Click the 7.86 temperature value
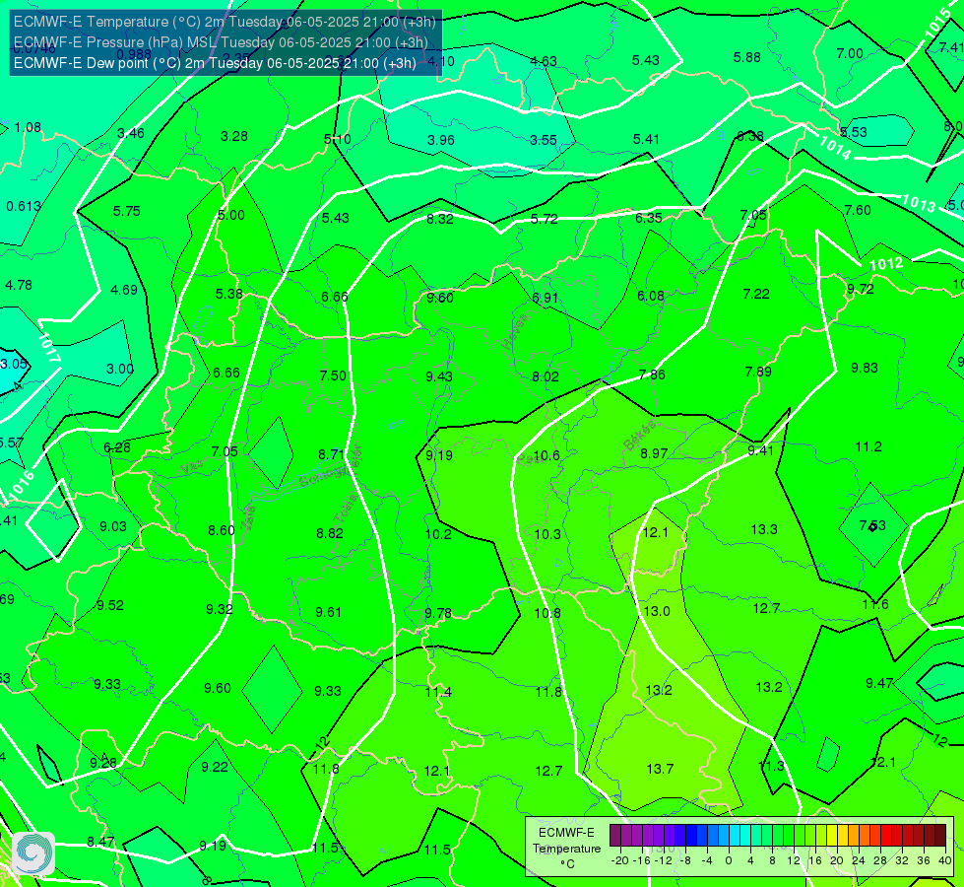The height and width of the screenshot is (887, 964). pyautogui.click(x=652, y=375)
